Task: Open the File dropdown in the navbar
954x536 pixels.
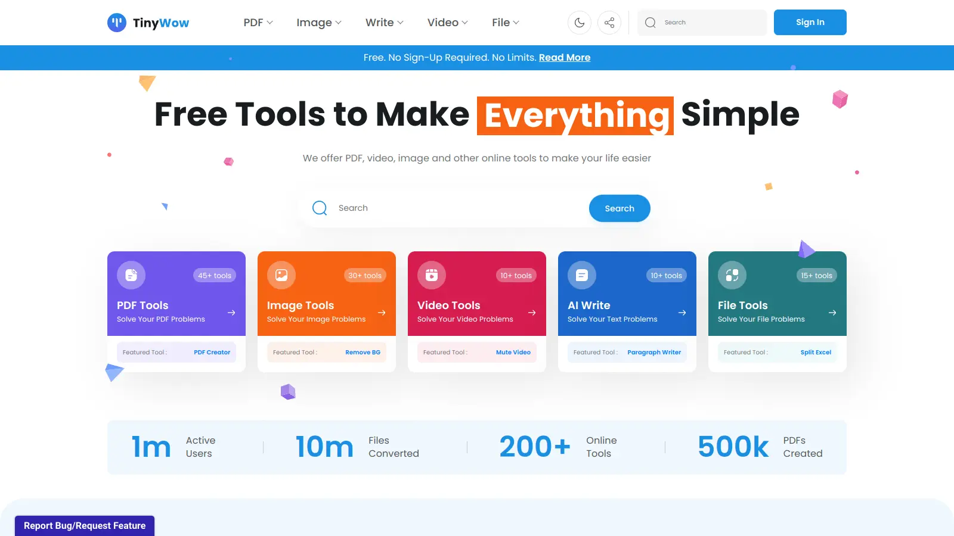Action: (x=504, y=22)
